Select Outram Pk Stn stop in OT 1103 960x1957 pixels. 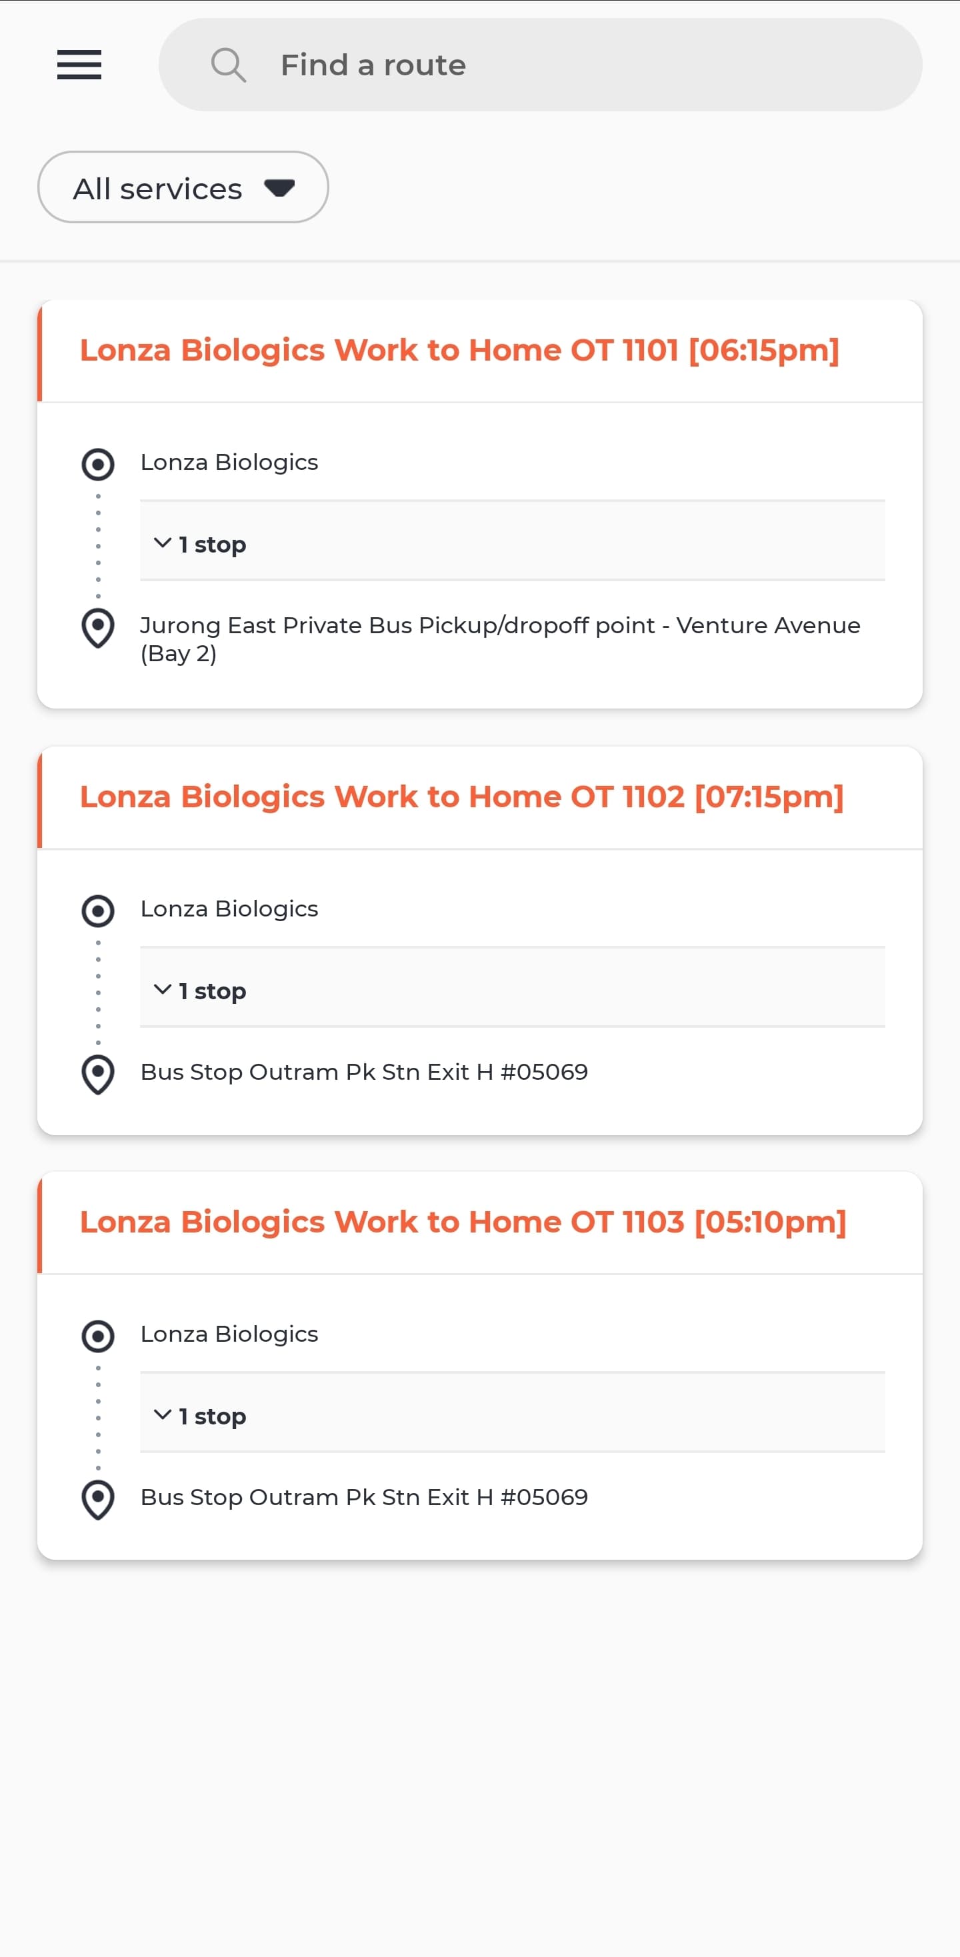click(364, 1497)
